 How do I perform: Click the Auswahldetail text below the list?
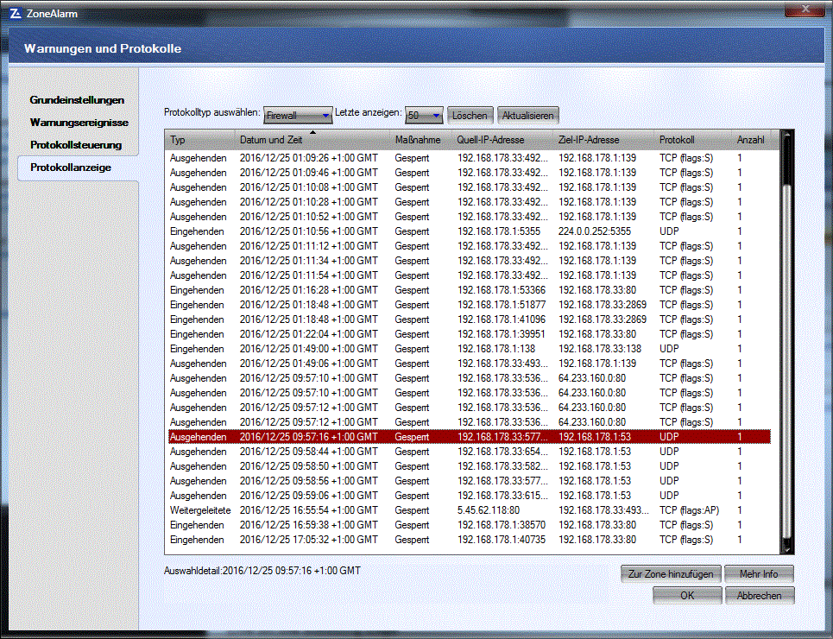click(x=262, y=571)
